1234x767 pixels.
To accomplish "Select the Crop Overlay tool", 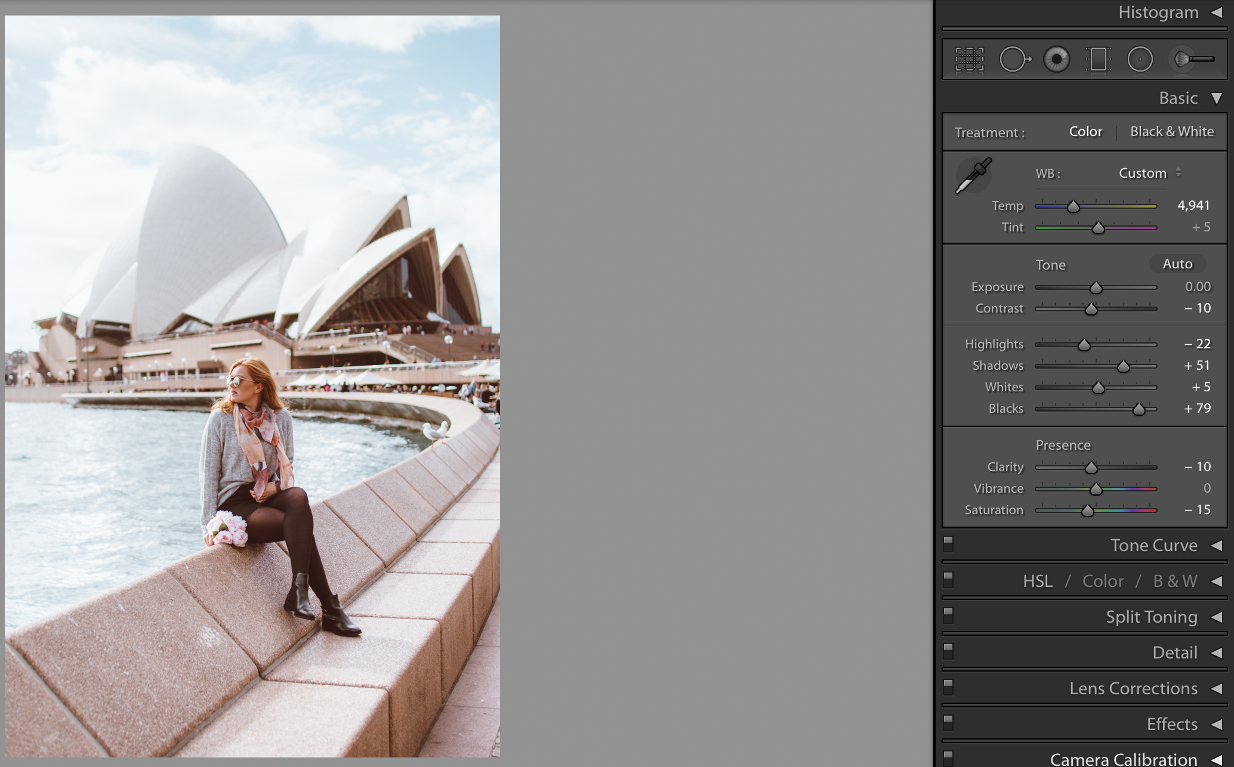I will [970, 60].
